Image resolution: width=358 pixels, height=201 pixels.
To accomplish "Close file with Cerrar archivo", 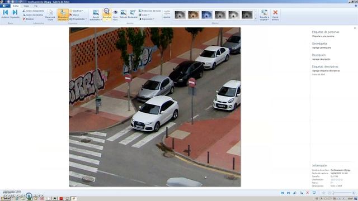I will (275, 15).
